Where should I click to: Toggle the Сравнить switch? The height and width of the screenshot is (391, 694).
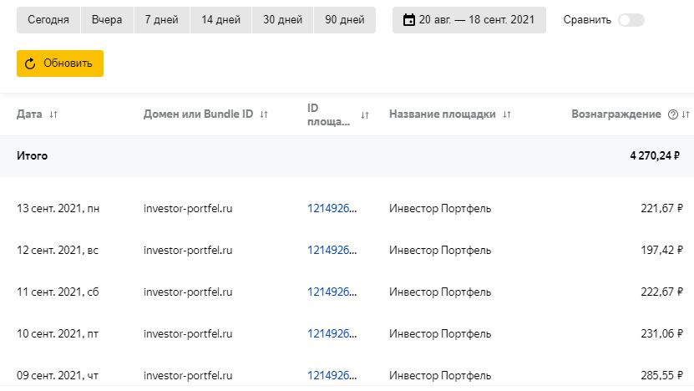tap(631, 20)
